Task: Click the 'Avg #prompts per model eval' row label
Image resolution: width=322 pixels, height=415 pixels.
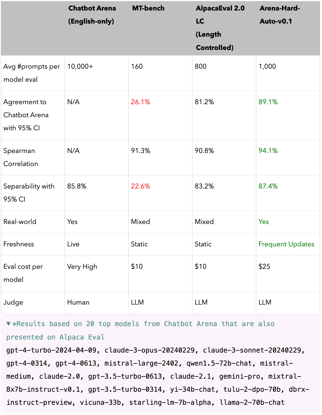Action: click(x=31, y=73)
